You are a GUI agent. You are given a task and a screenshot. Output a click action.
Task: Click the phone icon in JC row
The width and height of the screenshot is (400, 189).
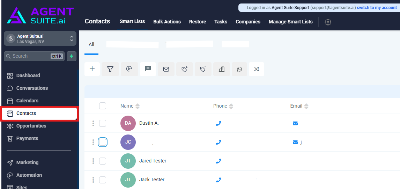pos(218,142)
